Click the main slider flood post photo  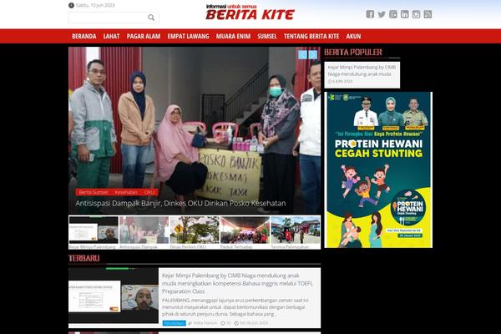point(195,130)
